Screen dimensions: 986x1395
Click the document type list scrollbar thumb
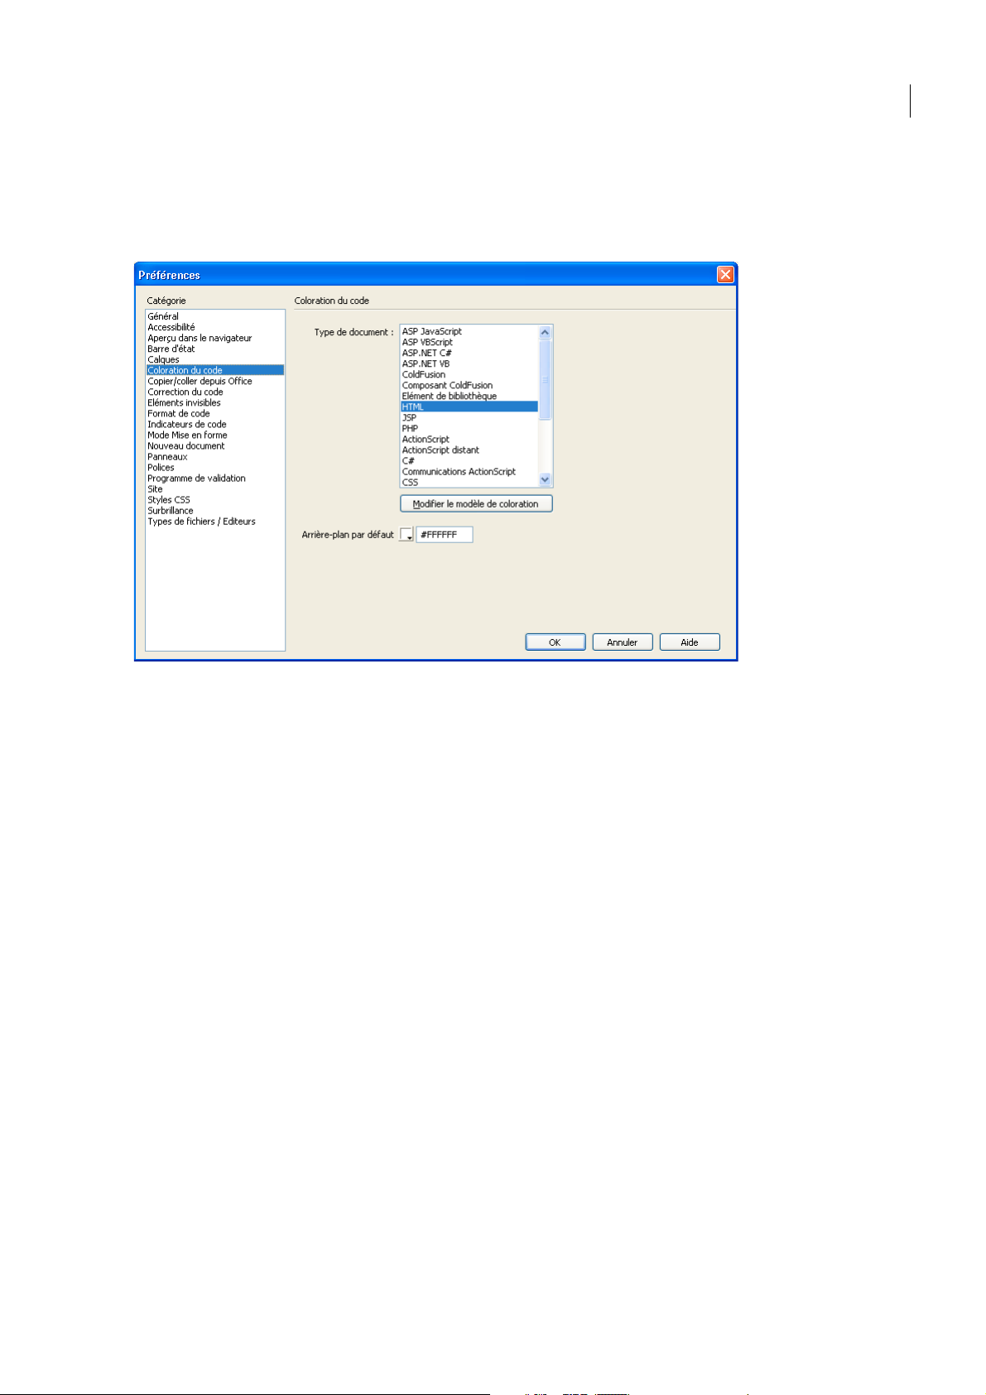coord(545,379)
